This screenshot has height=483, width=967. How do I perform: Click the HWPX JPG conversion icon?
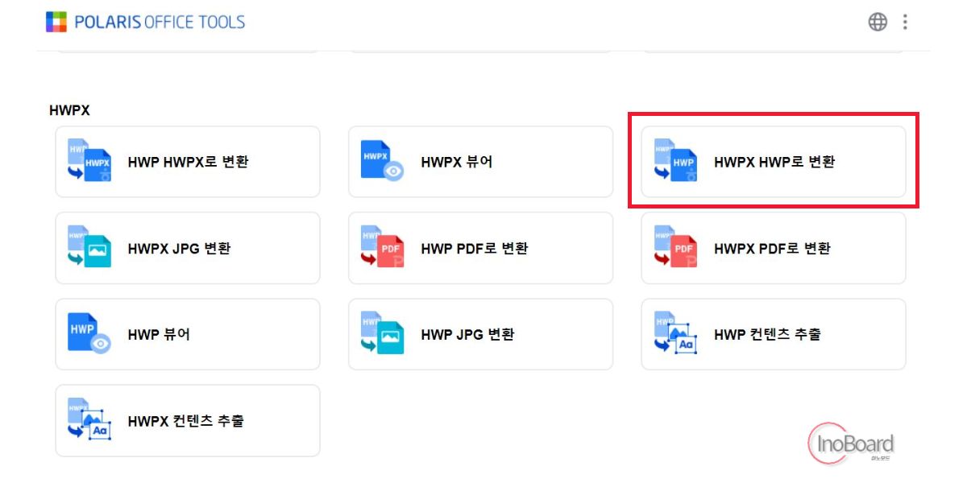pyautogui.click(x=89, y=247)
